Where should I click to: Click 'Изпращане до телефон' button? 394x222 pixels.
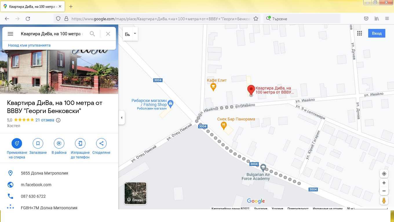[x=80, y=149]
